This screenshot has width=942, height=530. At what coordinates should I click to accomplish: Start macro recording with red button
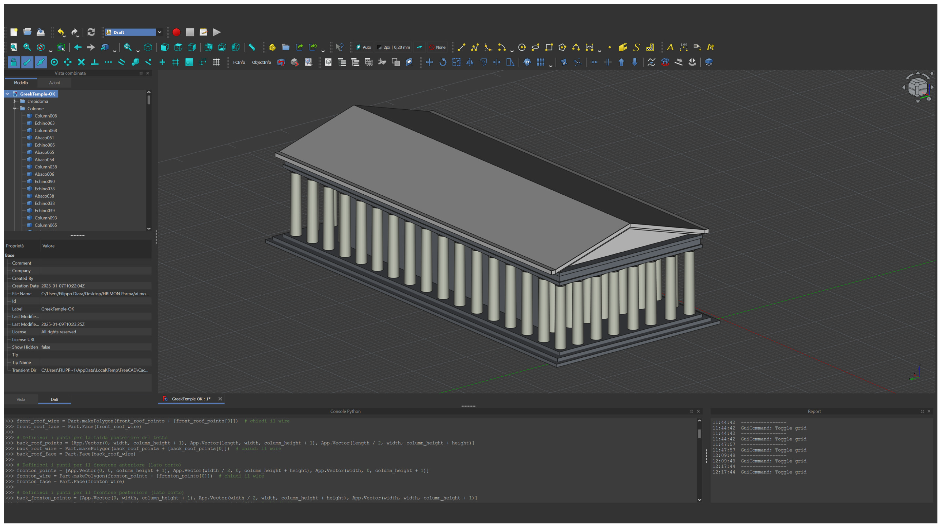click(x=176, y=32)
